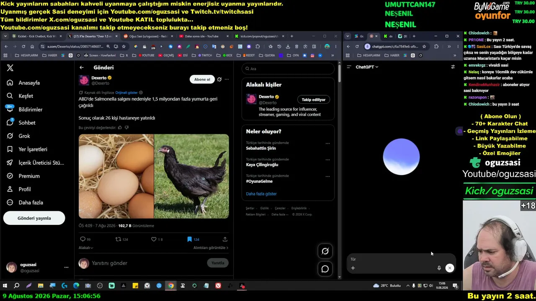Open Keşfet search icon in X sidebar
The height and width of the screenshot is (301, 536).
10,96
